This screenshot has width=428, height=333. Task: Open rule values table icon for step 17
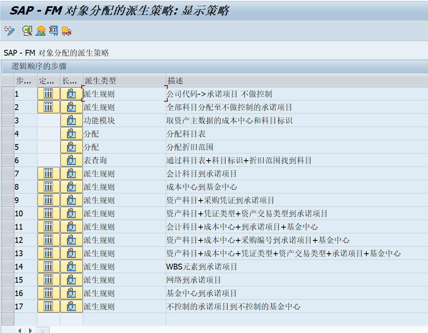point(49,306)
